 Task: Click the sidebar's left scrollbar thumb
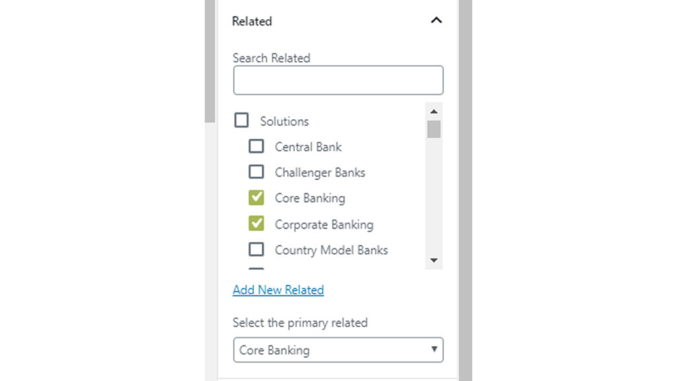210,61
